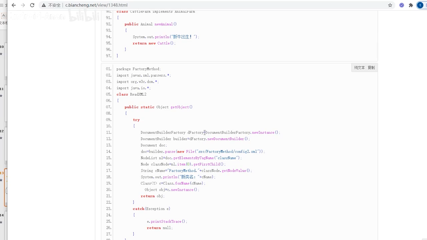
Task: Click the forward navigation arrow
Action: 23,5
